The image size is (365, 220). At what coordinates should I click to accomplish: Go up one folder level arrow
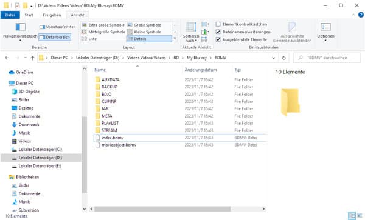33,58
